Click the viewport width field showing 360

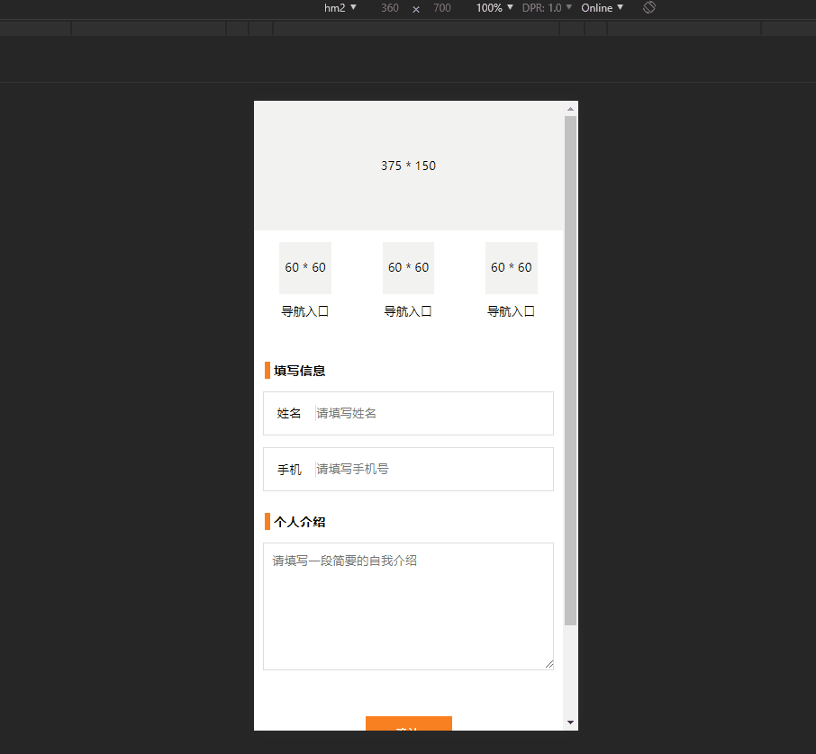[x=390, y=8]
